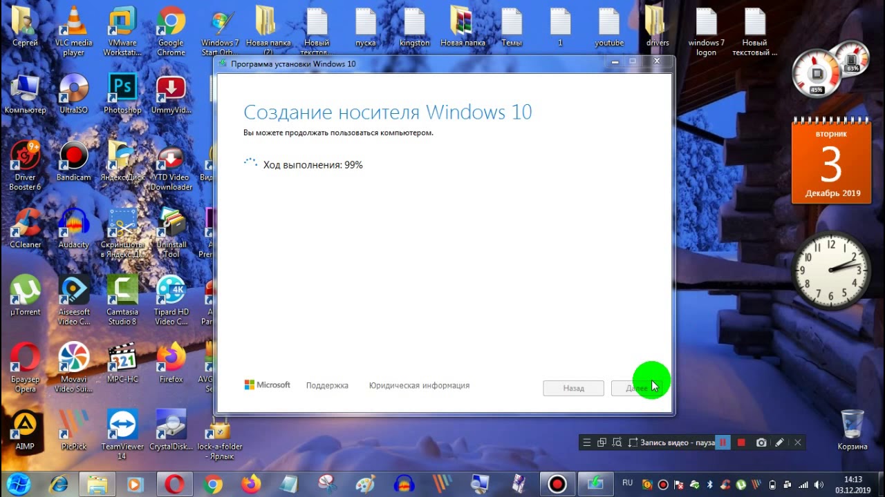Select the Компьютер desktop icon
The image size is (885, 497).
point(25,95)
